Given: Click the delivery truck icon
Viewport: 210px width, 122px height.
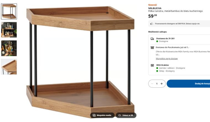Looking at the screenshot, I should (152, 39).
